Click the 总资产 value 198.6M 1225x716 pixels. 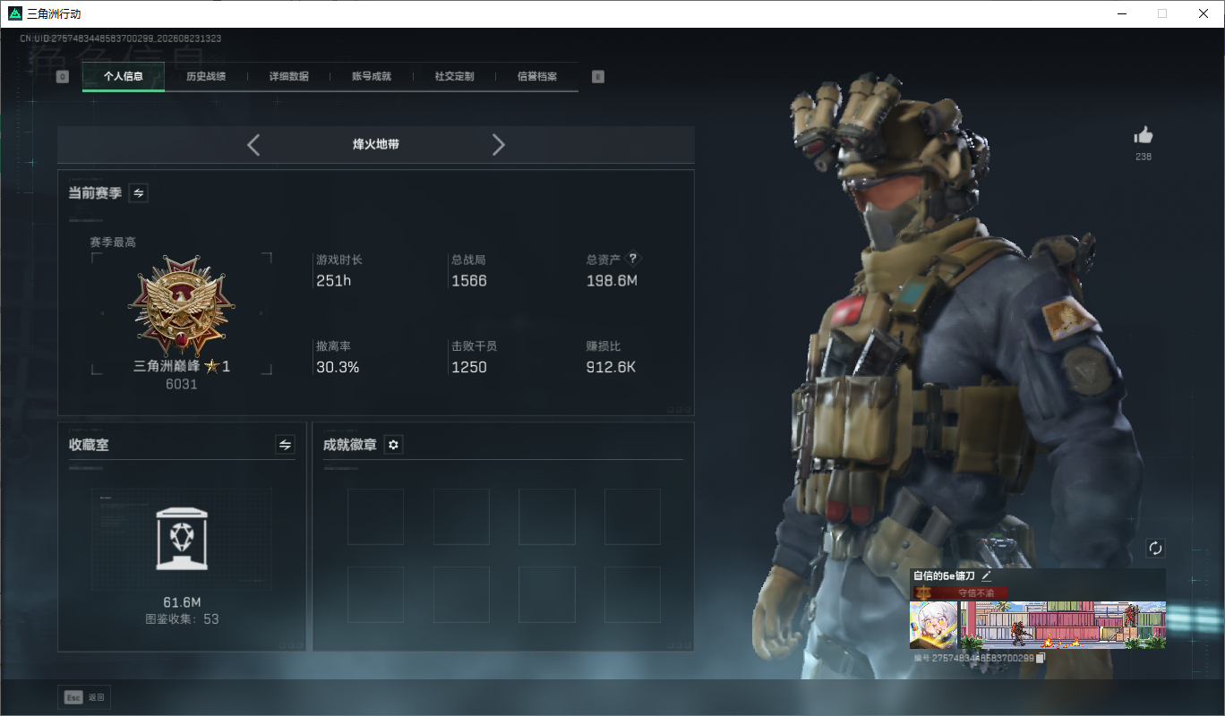(x=612, y=281)
